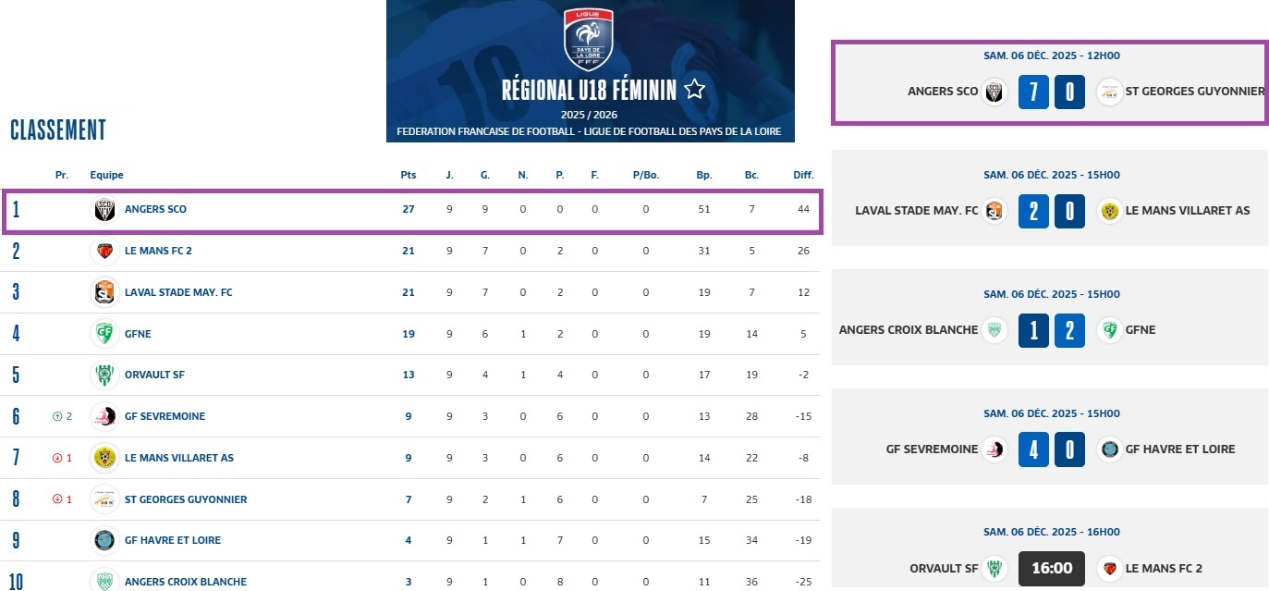Image resolution: width=1269 pixels, height=591 pixels.
Task: Click the Laval Stade May. FC logo in standings
Action: 105,292
